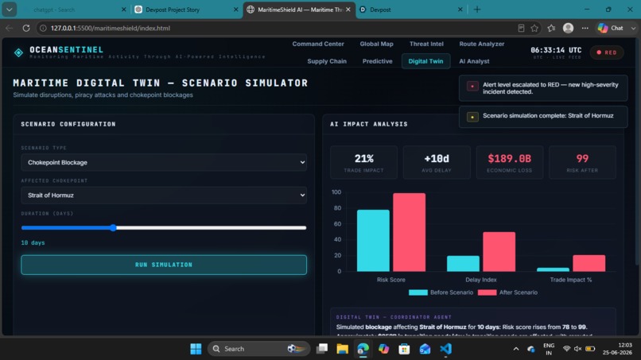641x360 pixels.
Task: Click the browser profile avatar
Action: pyautogui.click(x=569, y=28)
